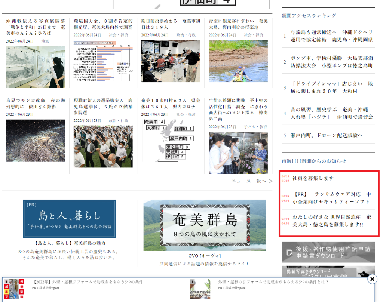Open the 【島と人、暮らし】奄美群島の魅力 link
The height and width of the screenshot is (302, 383).
(x=70, y=243)
